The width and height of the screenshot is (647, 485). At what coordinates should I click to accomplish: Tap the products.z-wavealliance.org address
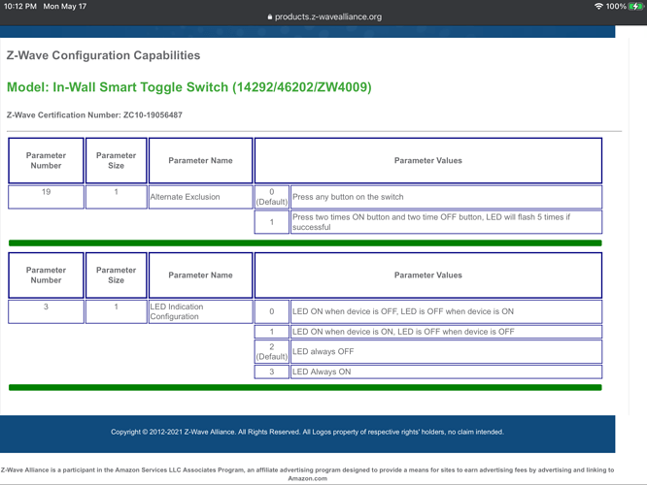click(x=328, y=16)
